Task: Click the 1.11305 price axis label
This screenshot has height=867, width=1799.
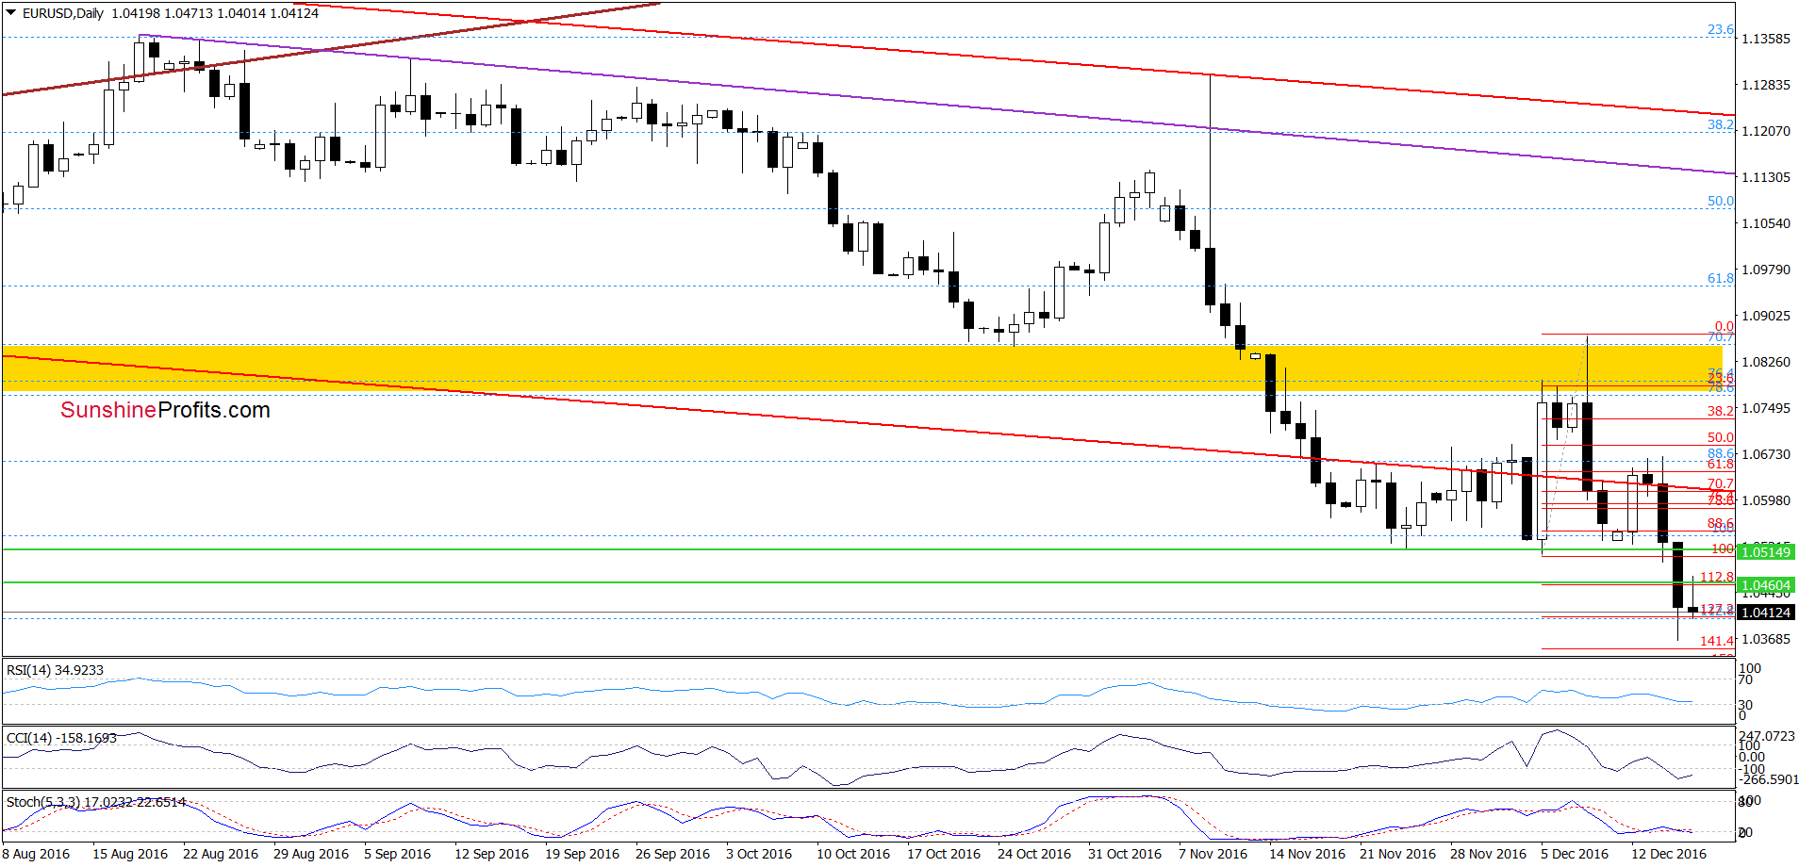Action: pyautogui.click(x=1765, y=177)
